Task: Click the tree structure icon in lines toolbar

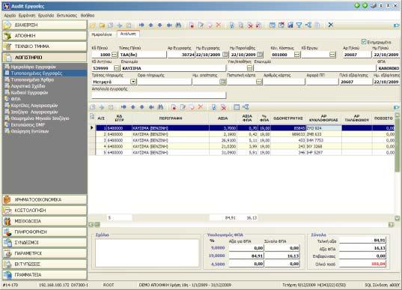Action: 246,107
